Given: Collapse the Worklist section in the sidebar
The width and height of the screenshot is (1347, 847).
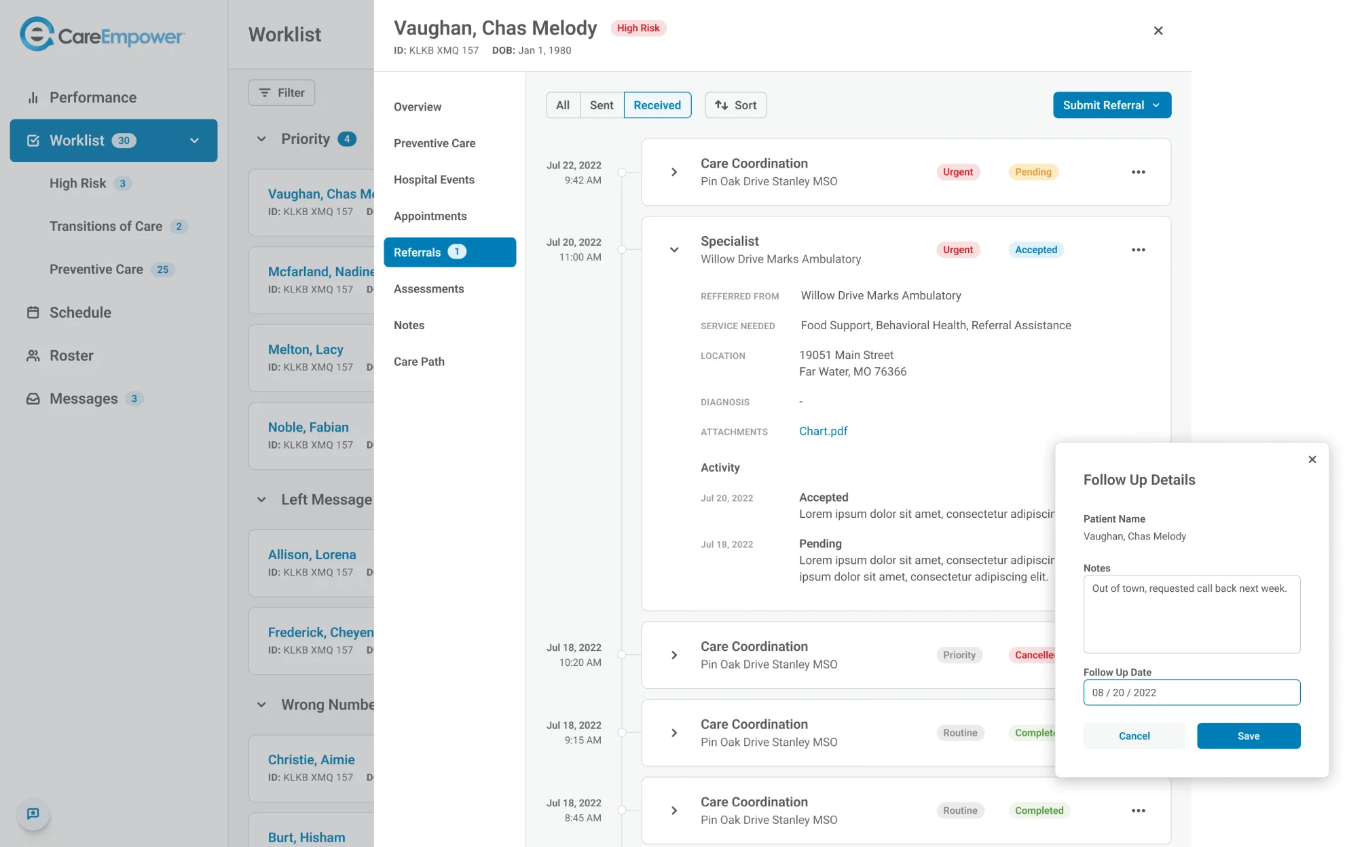Looking at the screenshot, I should [196, 140].
